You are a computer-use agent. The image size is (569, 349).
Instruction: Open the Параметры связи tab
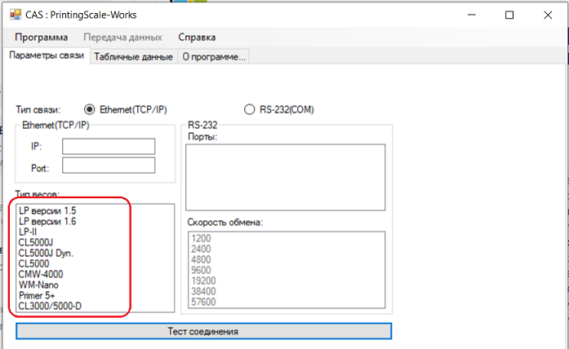coord(46,56)
